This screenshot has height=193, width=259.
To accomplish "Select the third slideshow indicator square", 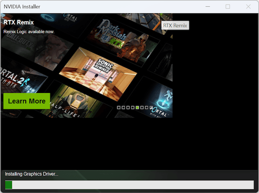I will [x=128, y=107].
